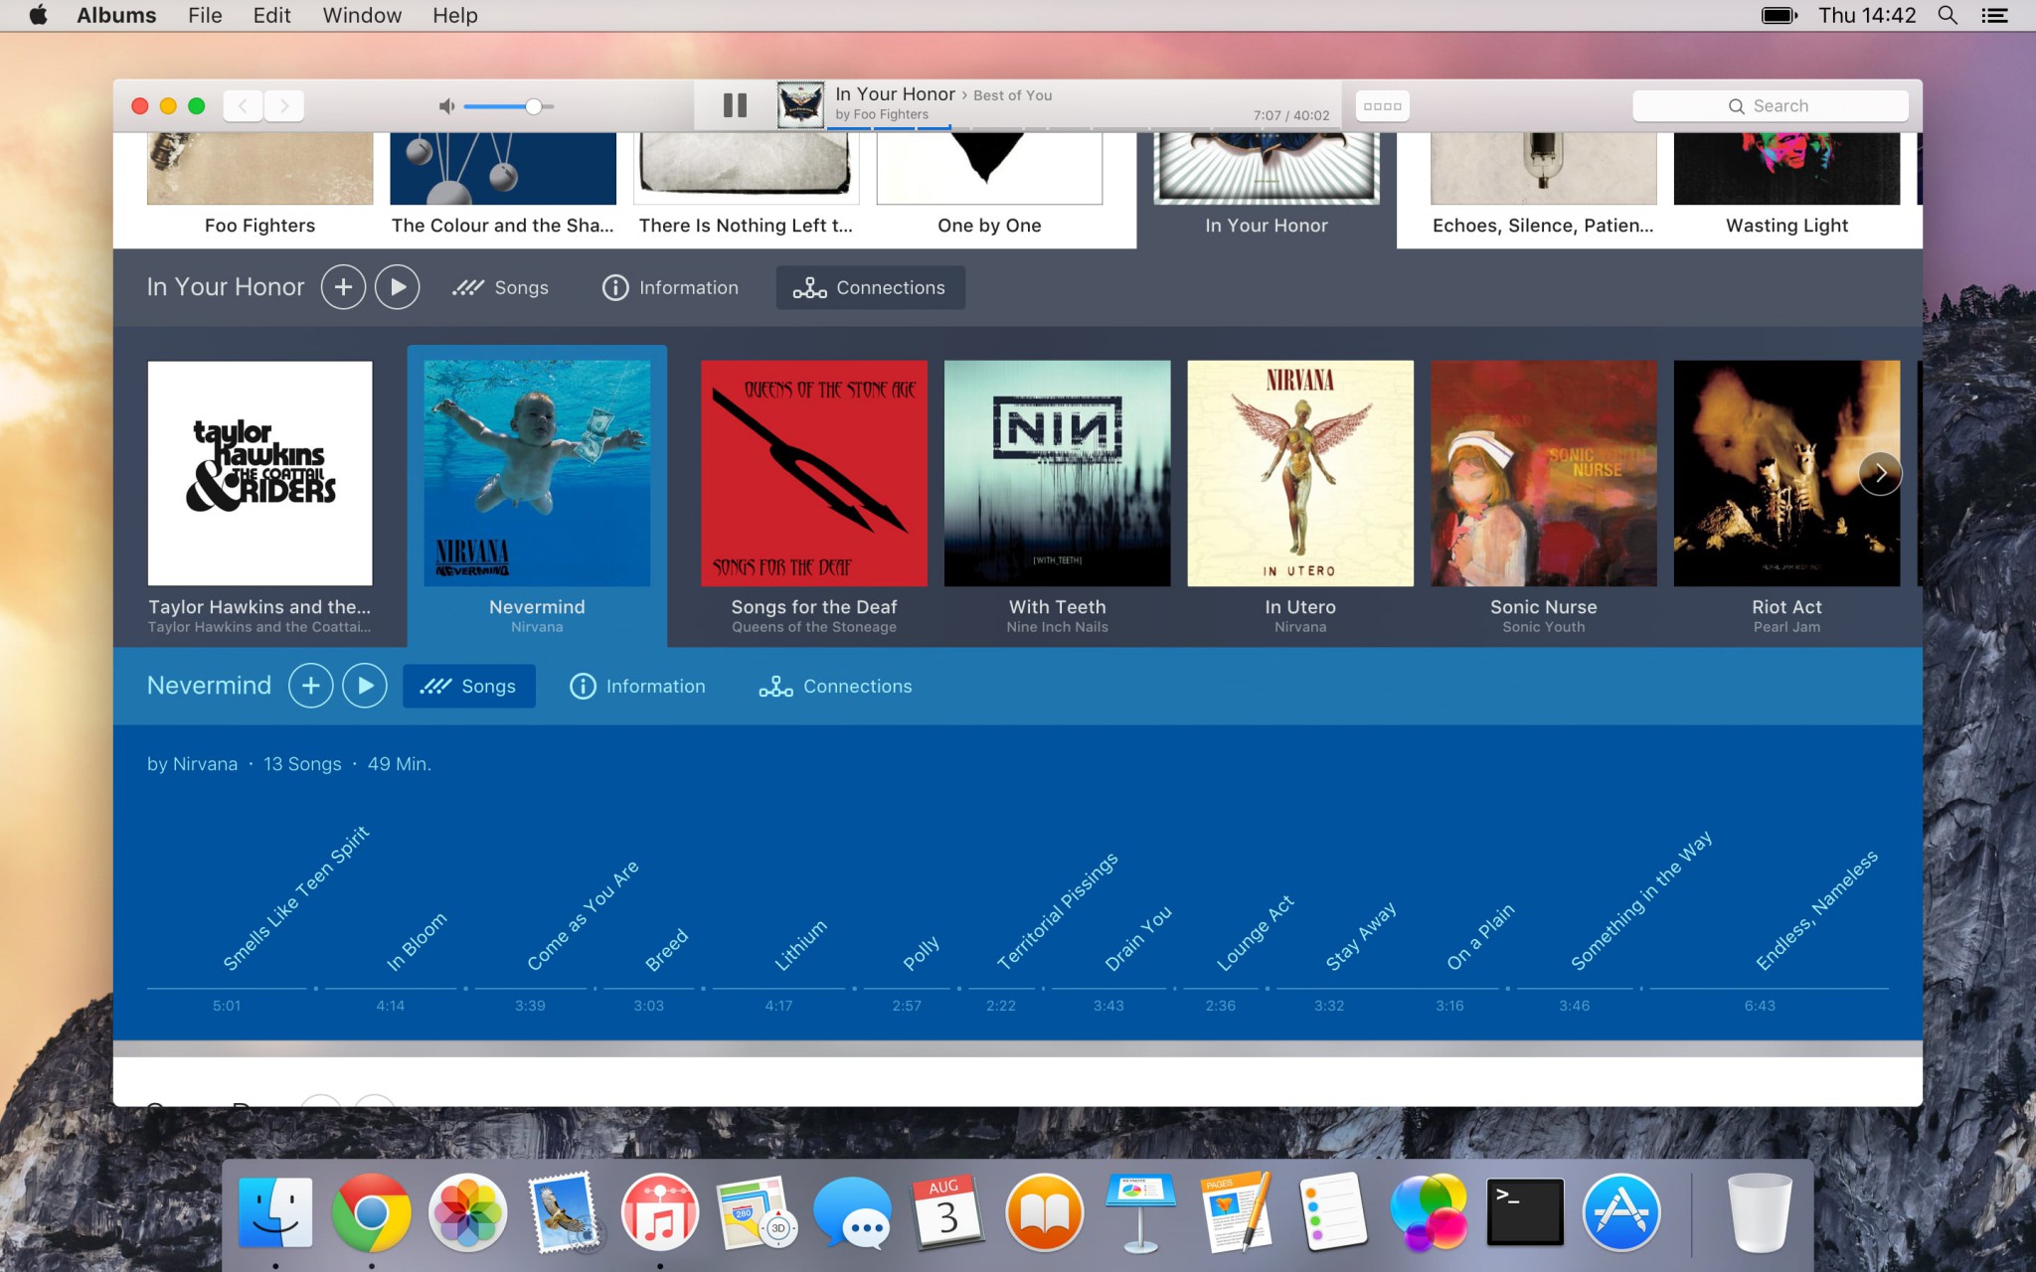Click the Search field
2036x1272 pixels.
tap(1770, 106)
